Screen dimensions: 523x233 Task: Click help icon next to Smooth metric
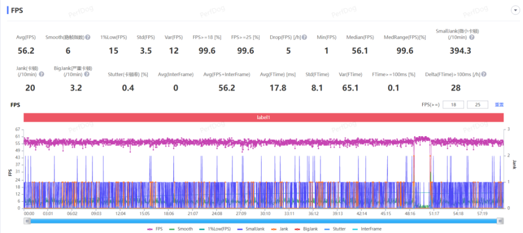88,38
